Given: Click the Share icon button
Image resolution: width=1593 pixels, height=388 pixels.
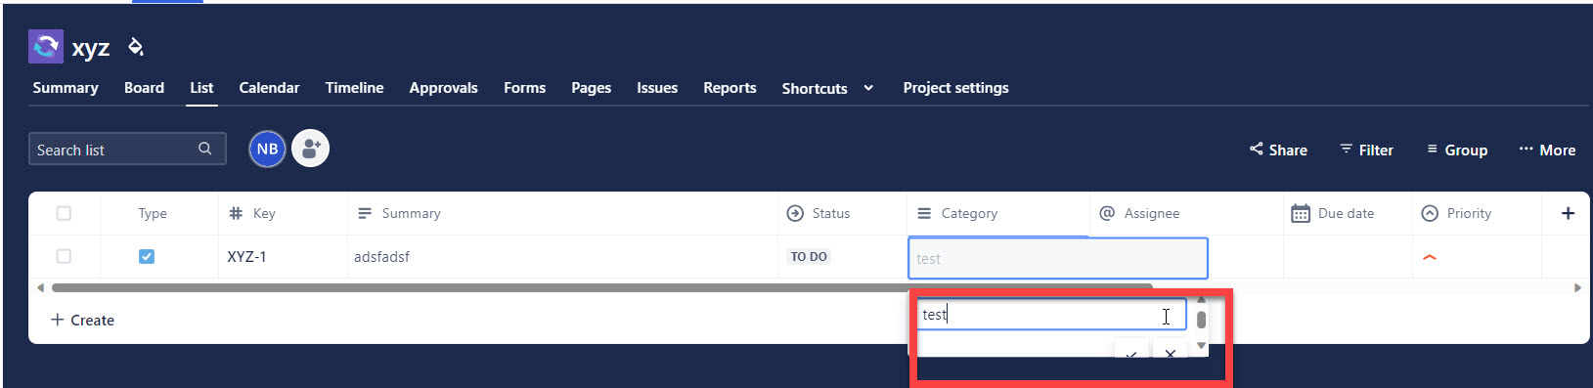Looking at the screenshot, I should tap(1278, 150).
